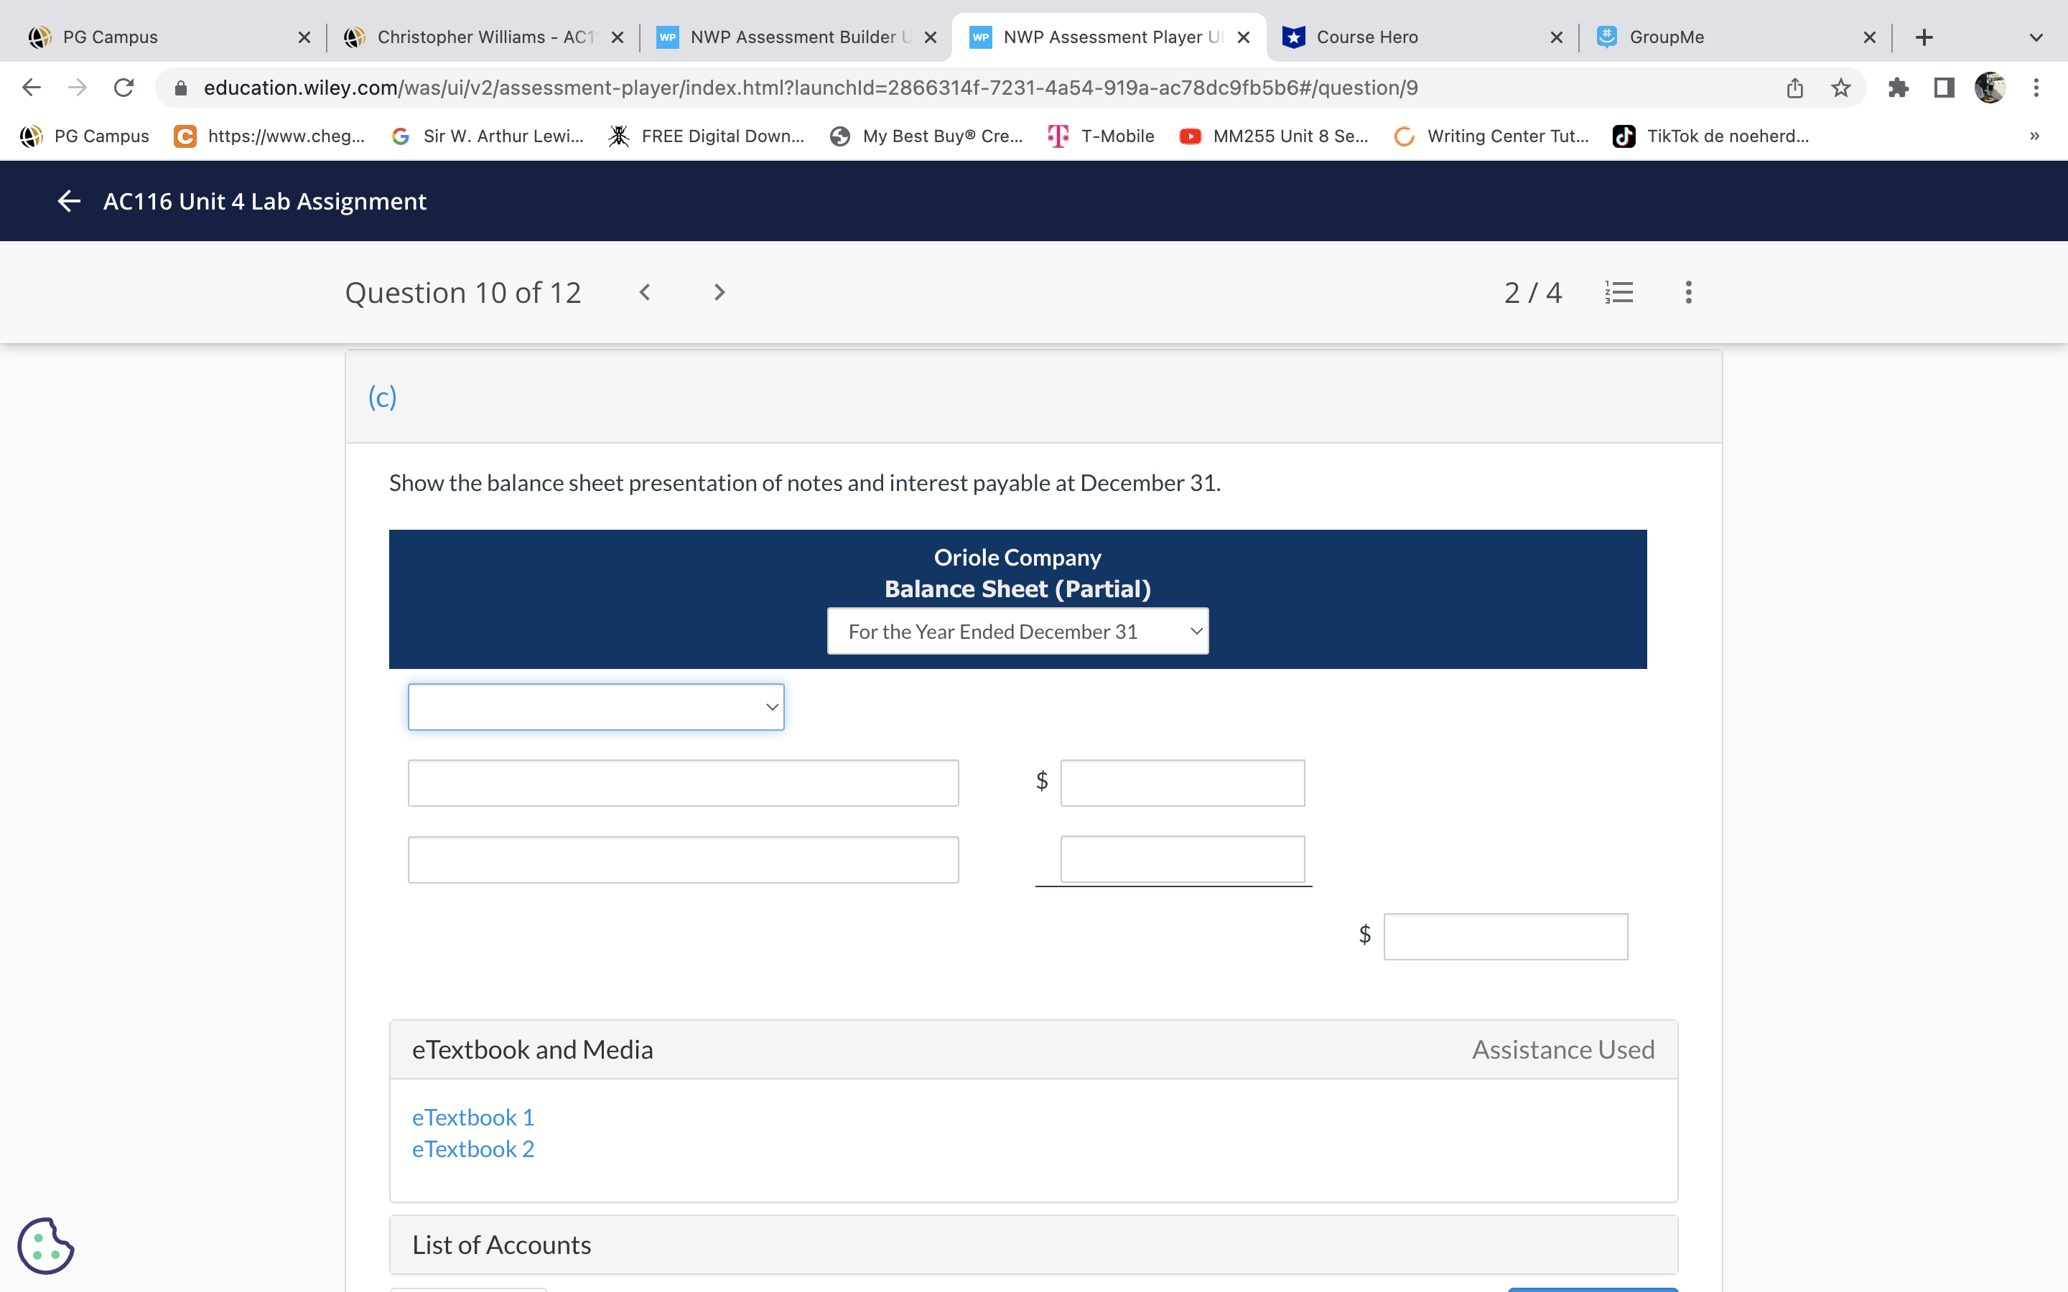
Task: Switch to the NWP Assessment Builder tab
Action: (795, 37)
